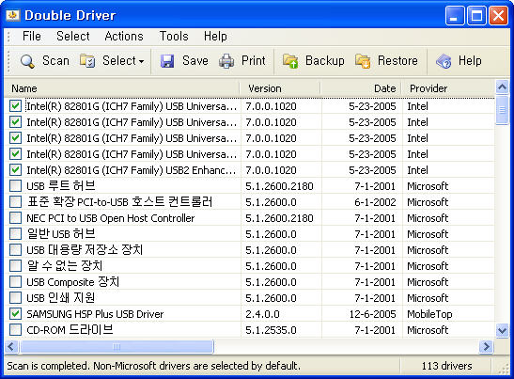Viewport: 514px width, 379px height.
Task: Click the 6-1-2002 date cell
Action: tap(375, 202)
